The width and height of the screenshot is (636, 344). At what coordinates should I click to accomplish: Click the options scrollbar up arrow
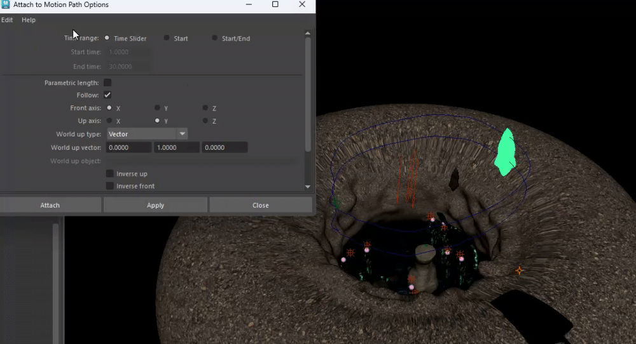pos(307,33)
